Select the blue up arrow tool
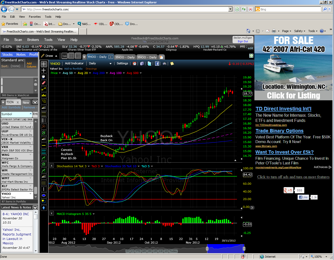The width and height of the screenshot is (334, 260). [x=44, y=208]
